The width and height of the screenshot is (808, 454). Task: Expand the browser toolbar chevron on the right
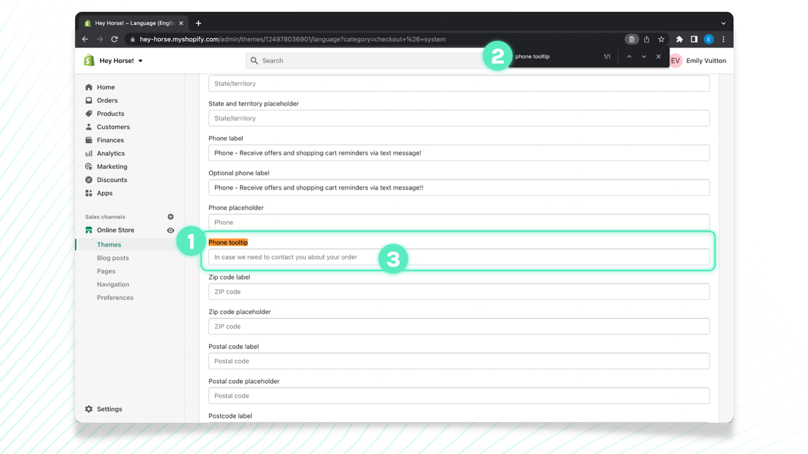[723, 23]
